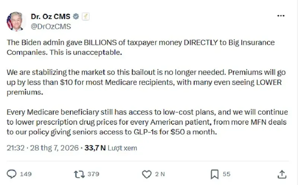Click the 55 bookmarks count
Viewport: 298px width, 185px height.
click(226, 174)
